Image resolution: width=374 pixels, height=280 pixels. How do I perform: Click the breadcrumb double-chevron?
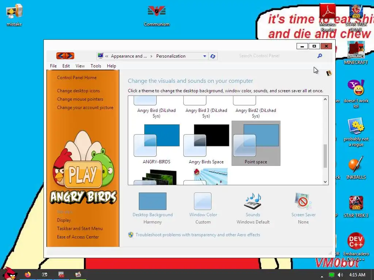[x=107, y=56]
